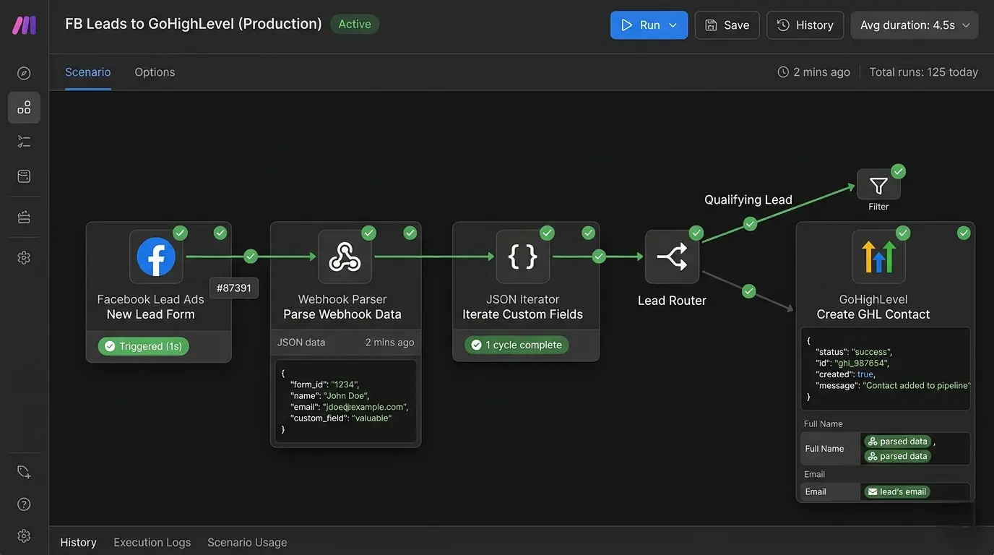Viewport: 994px width, 555px height.
Task: Select the Webhook Parser module icon
Action: (345, 257)
